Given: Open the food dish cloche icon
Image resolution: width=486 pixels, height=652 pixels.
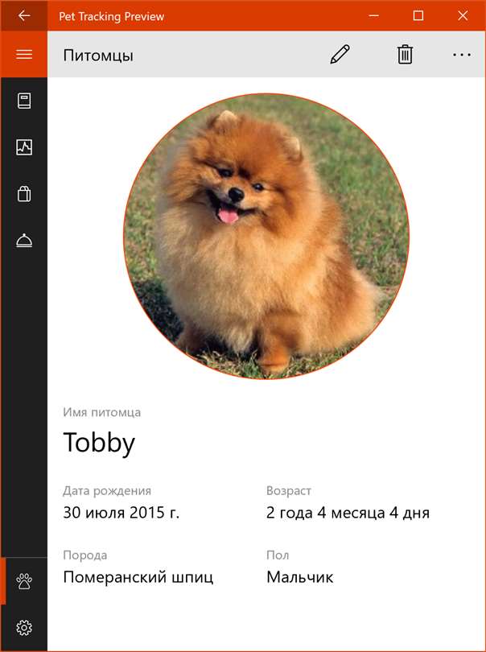Looking at the screenshot, I should pos(24,241).
